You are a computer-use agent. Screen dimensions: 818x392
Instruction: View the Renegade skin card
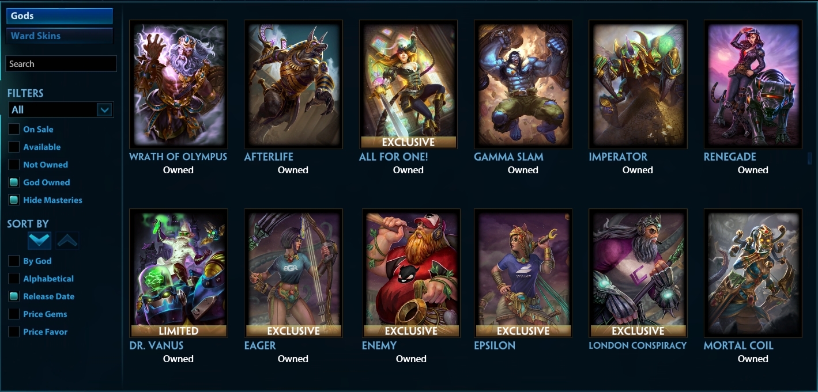(753, 84)
